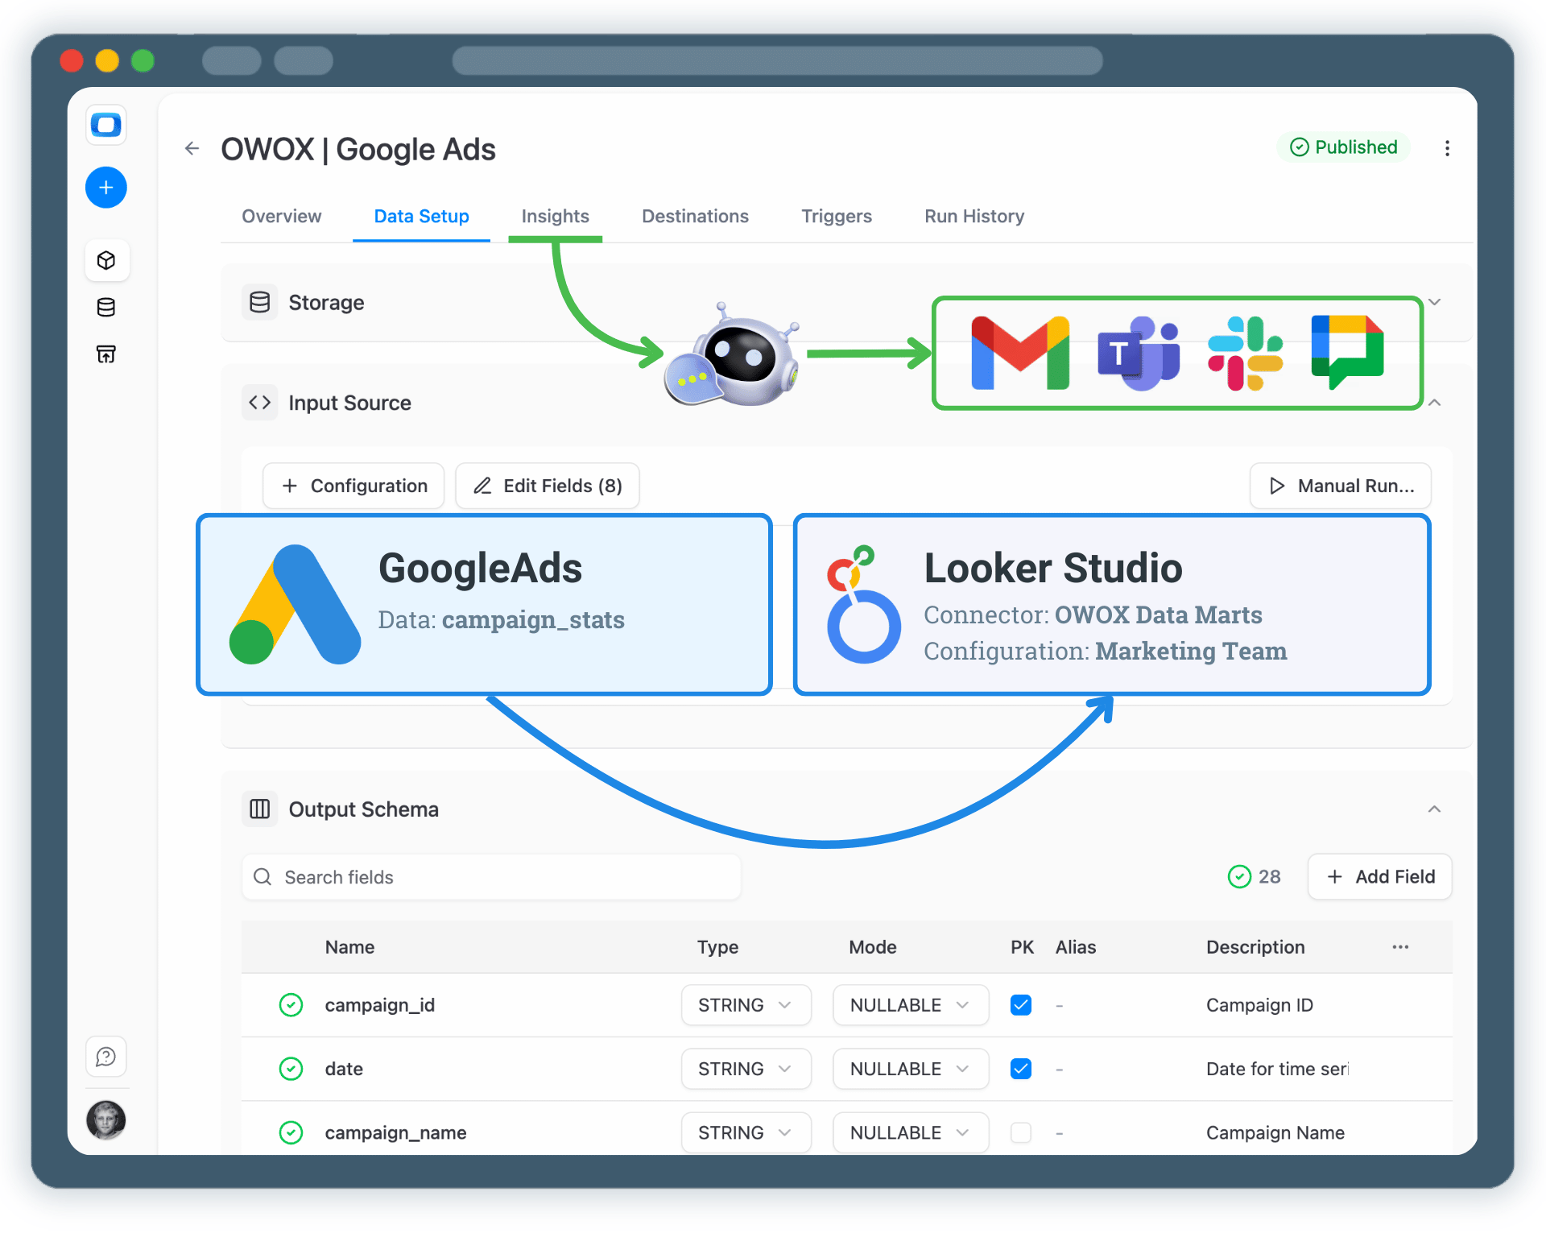
Task: Collapse the Output Schema section
Action: (1433, 809)
